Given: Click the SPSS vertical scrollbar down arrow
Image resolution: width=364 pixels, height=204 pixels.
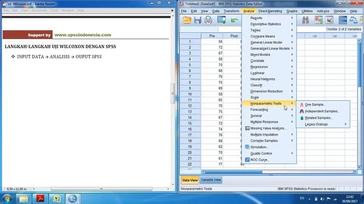Looking at the screenshot, I should (359, 168).
